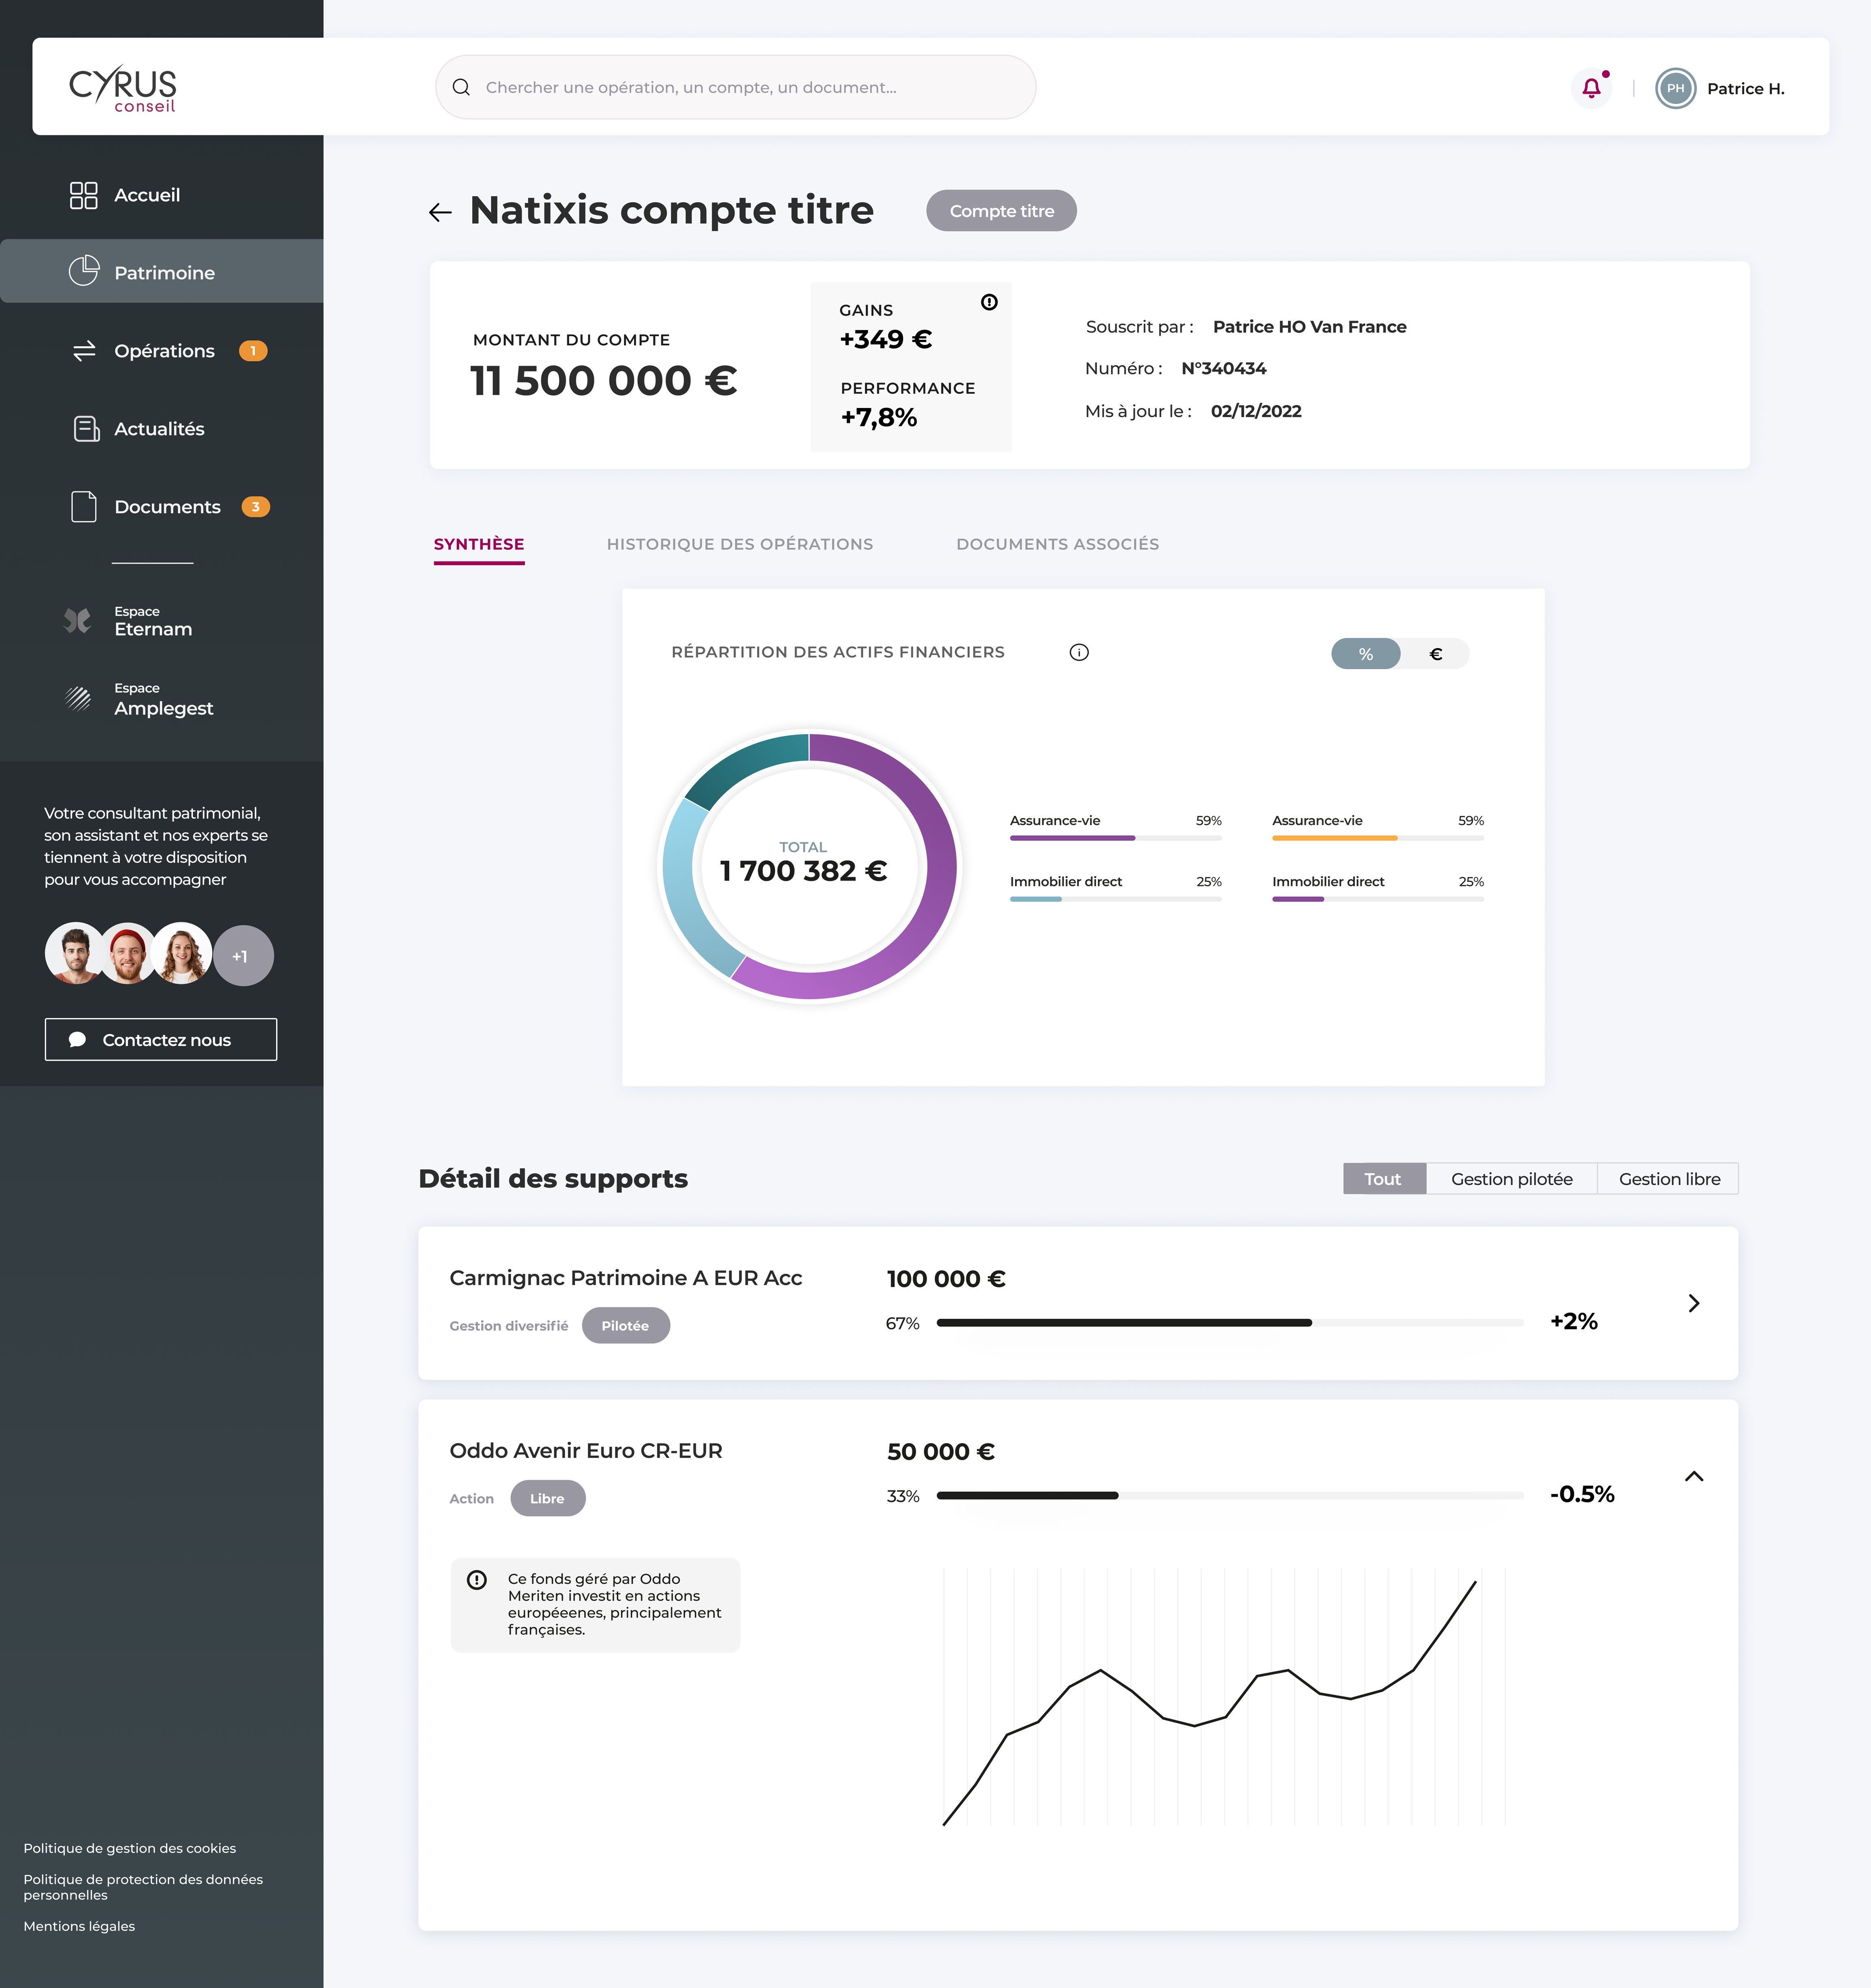Click the Eternam butterfly icon
Screen dimensions: 1871x1988
coord(77,621)
